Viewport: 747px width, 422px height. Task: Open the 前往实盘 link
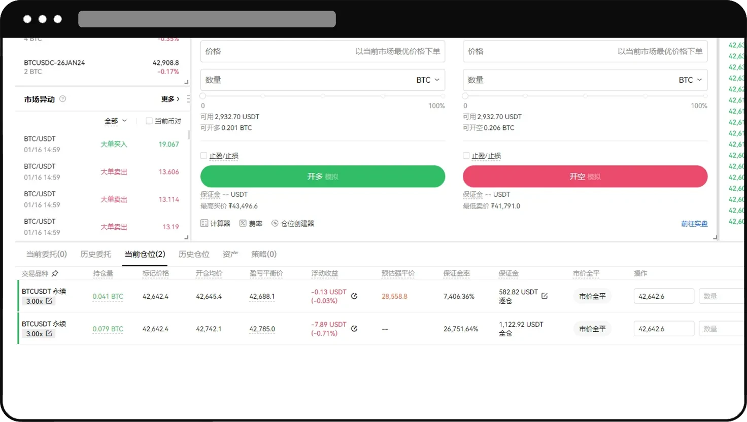[x=694, y=223]
